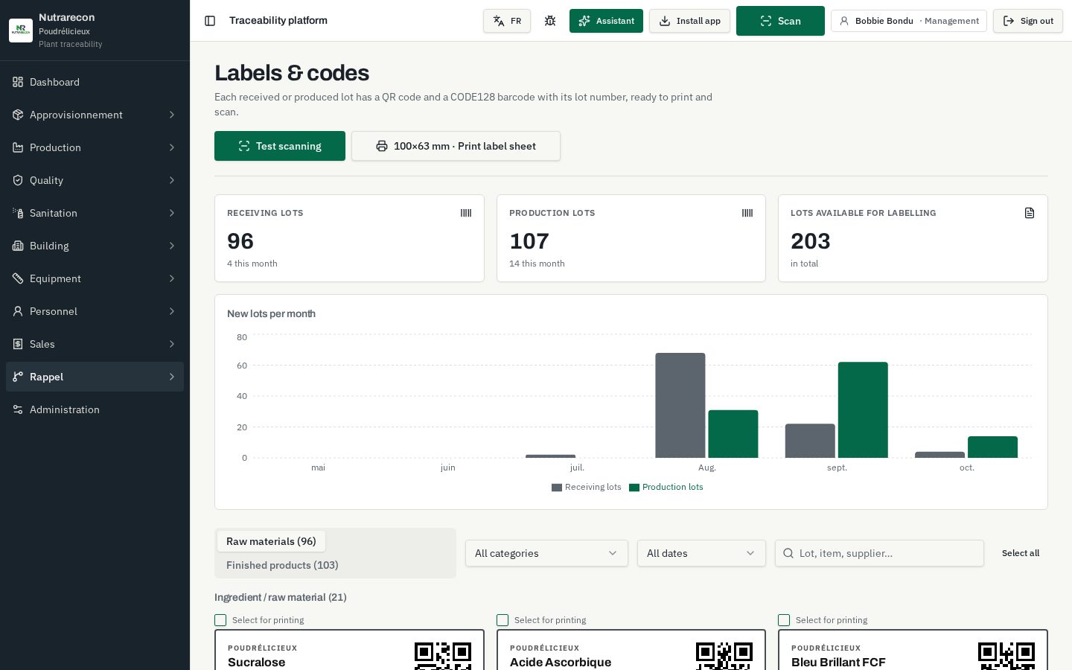The height and width of the screenshot is (670, 1072).
Task: Expand the Personnel menu chevron
Action: pos(172,311)
